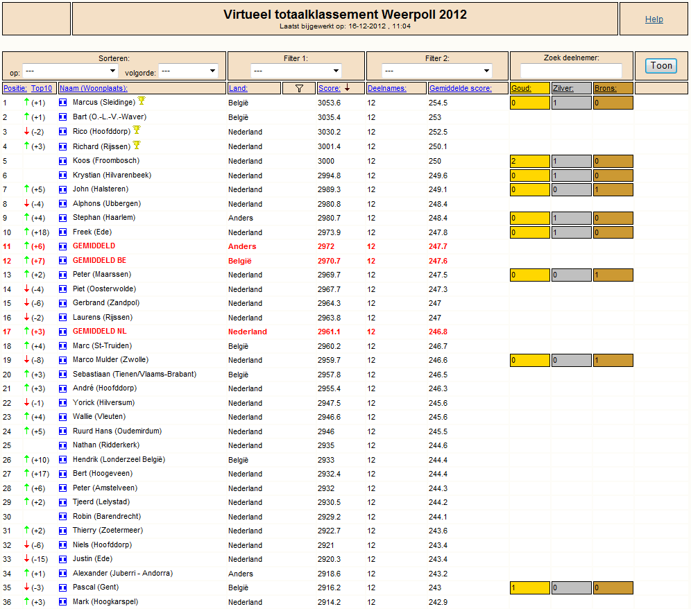Open the blue icon of the red GEMIDDELD BE row
The height and width of the screenshot is (609, 691).
(x=63, y=260)
